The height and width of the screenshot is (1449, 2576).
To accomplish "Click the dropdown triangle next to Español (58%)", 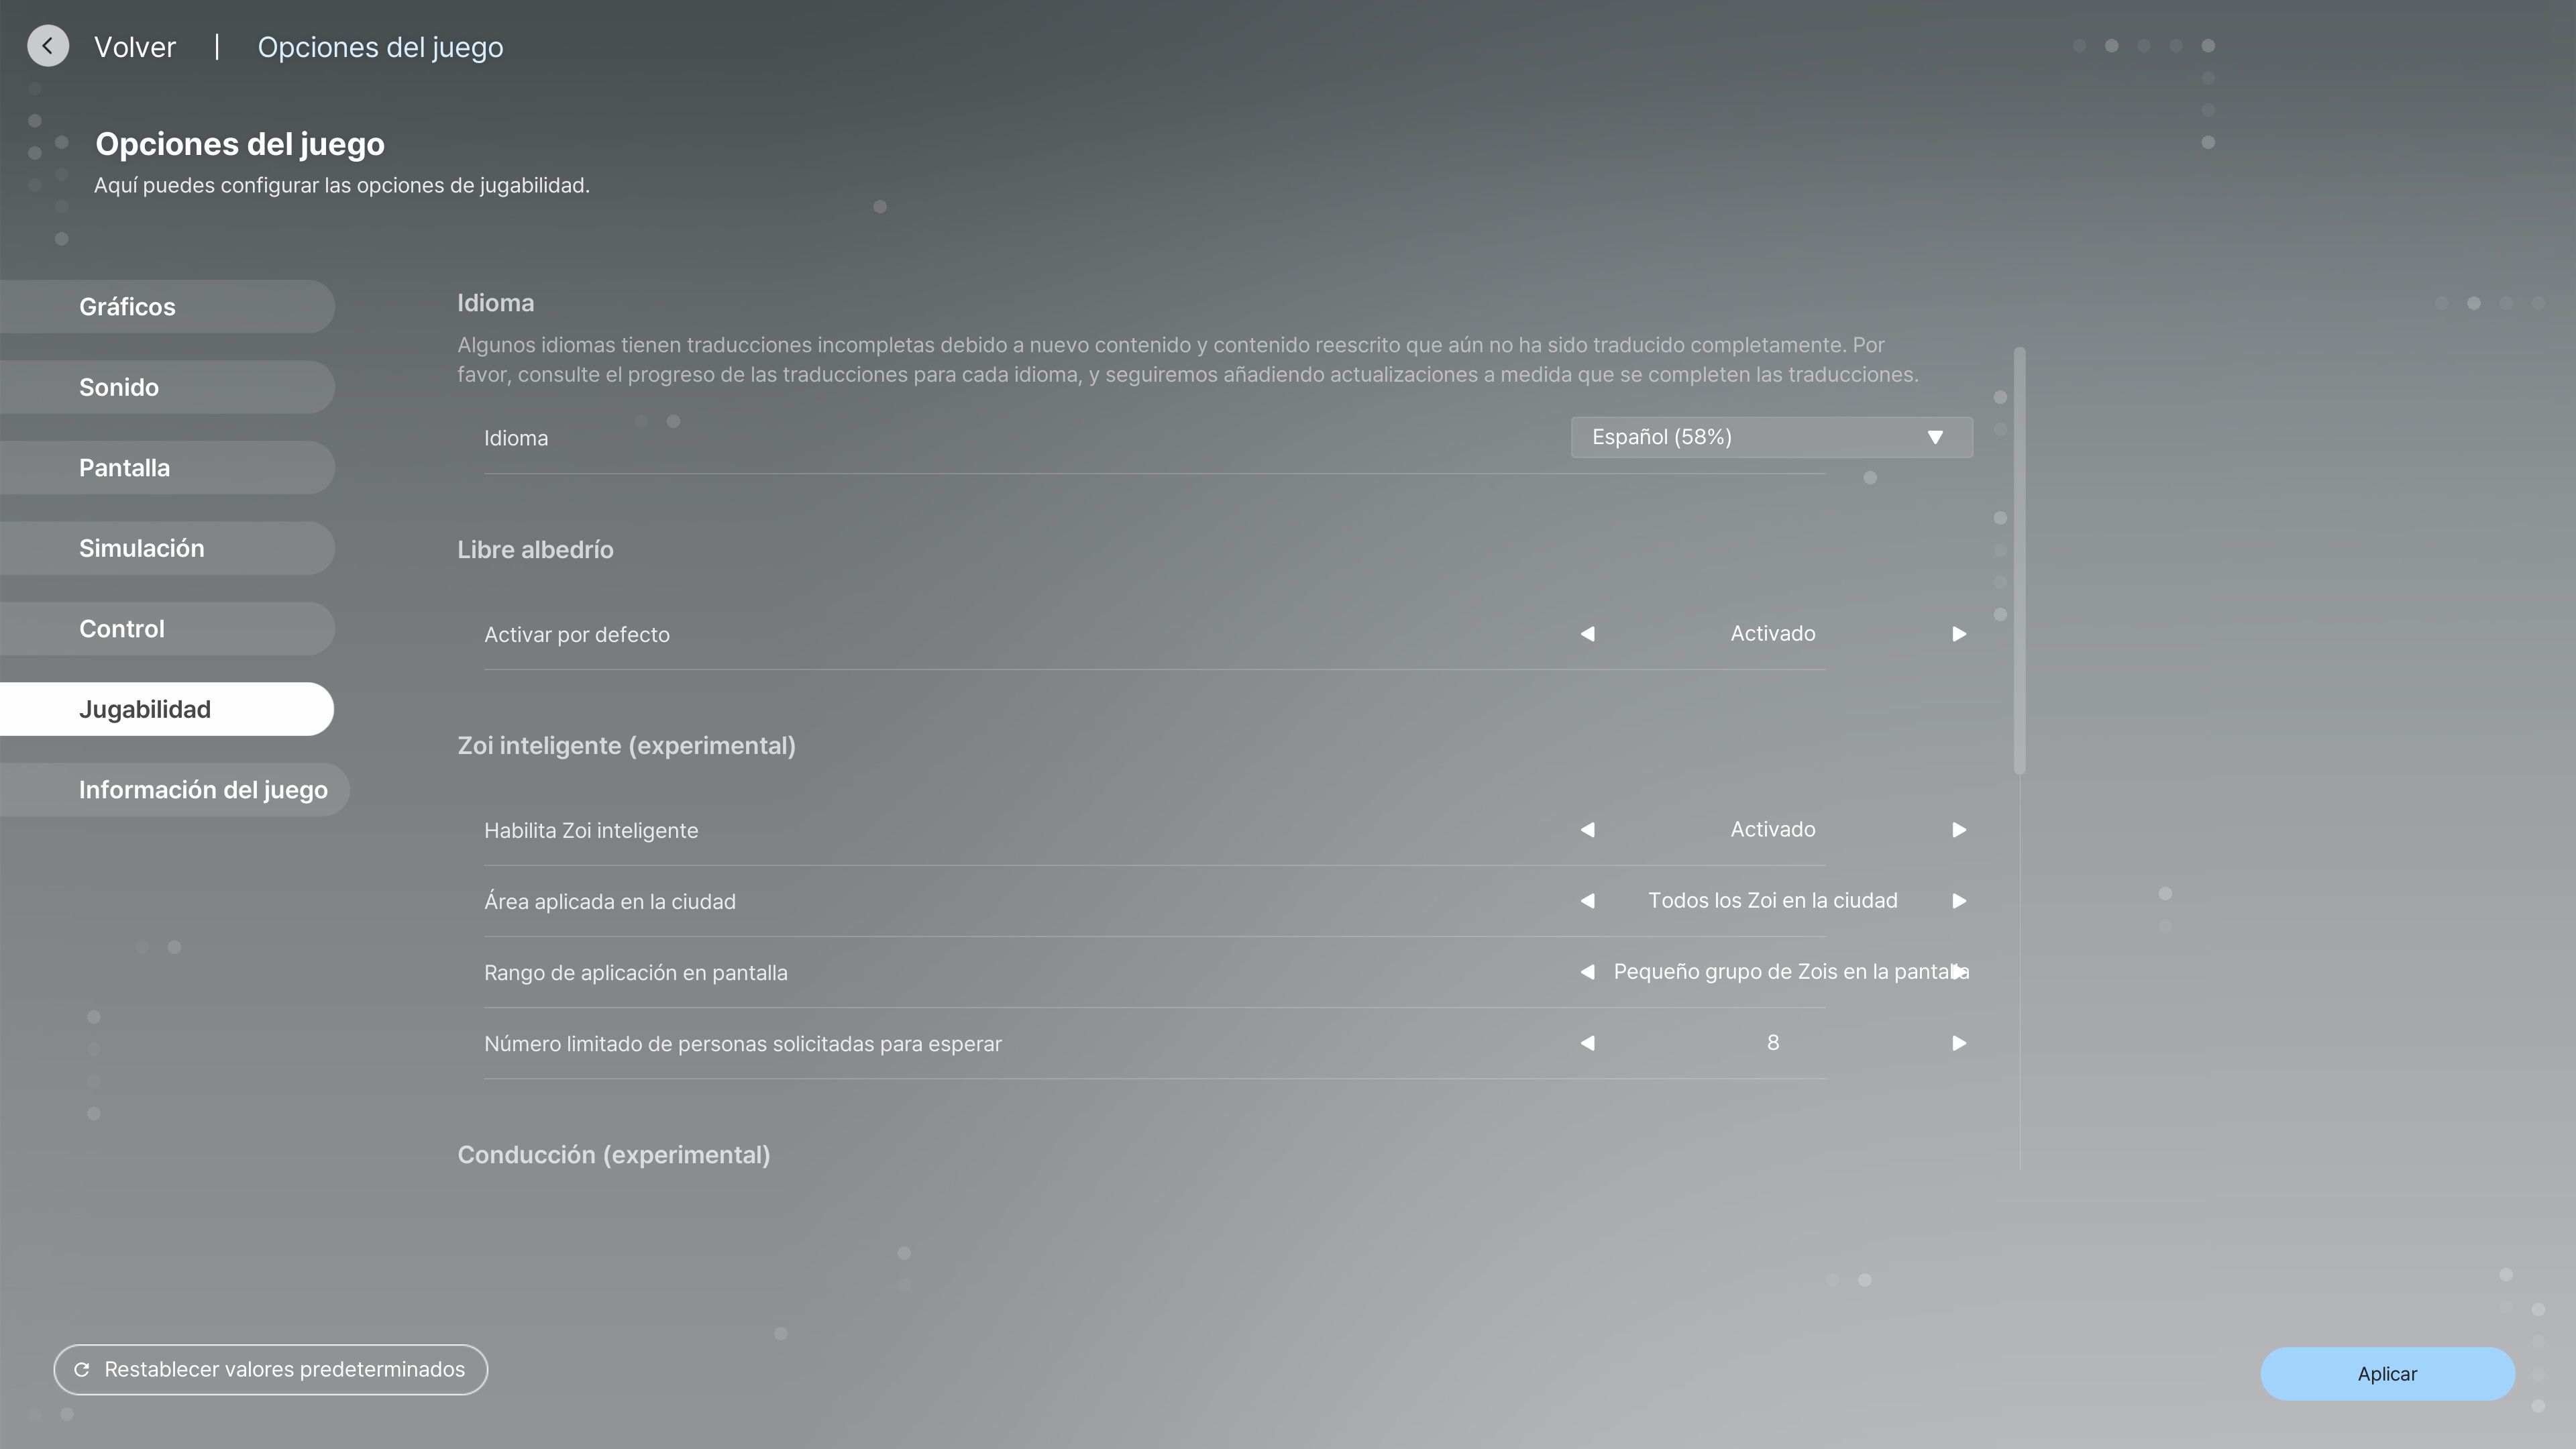I will (x=1935, y=437).
